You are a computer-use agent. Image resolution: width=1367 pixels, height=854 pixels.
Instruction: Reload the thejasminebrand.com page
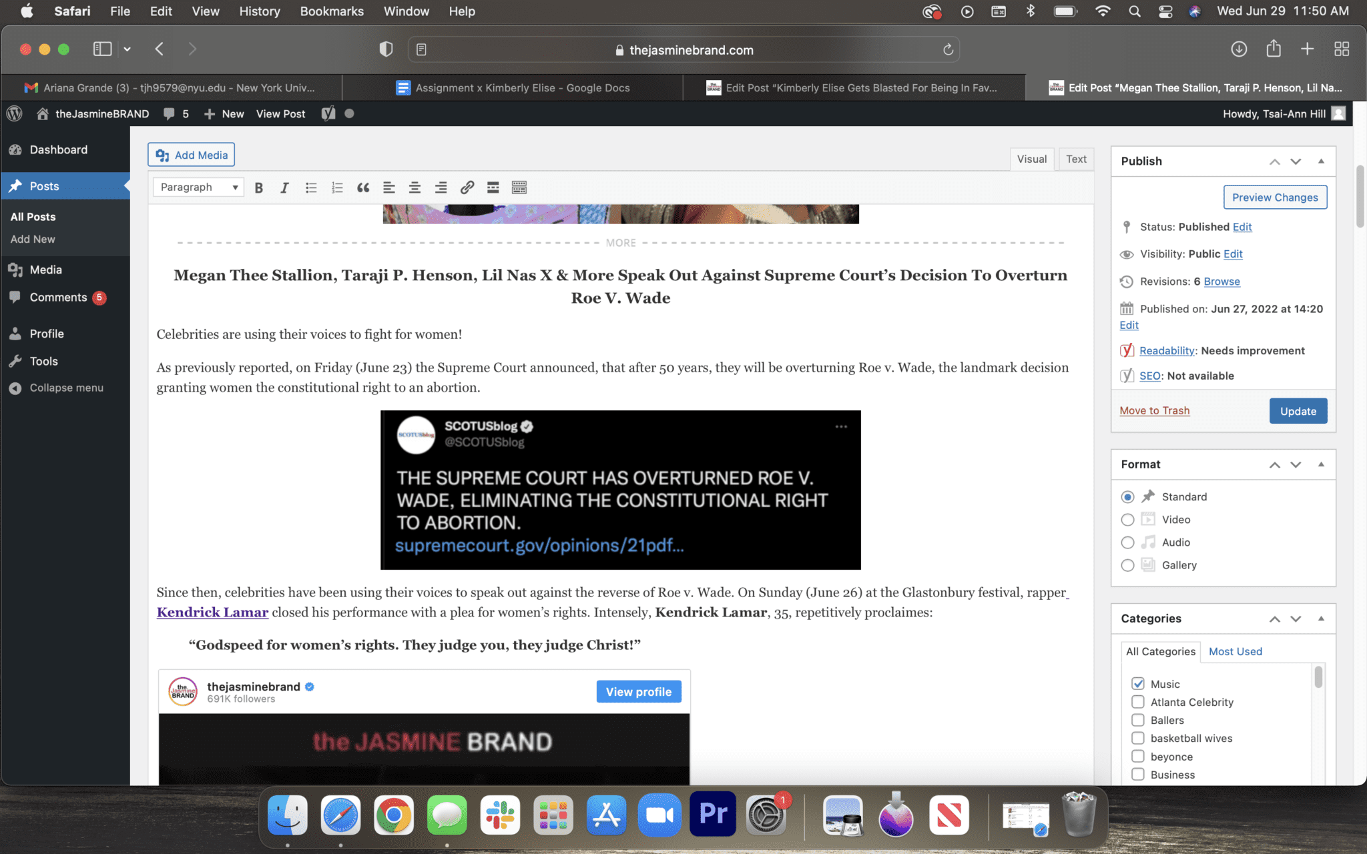pyautogui.click(x=948, y=49)
